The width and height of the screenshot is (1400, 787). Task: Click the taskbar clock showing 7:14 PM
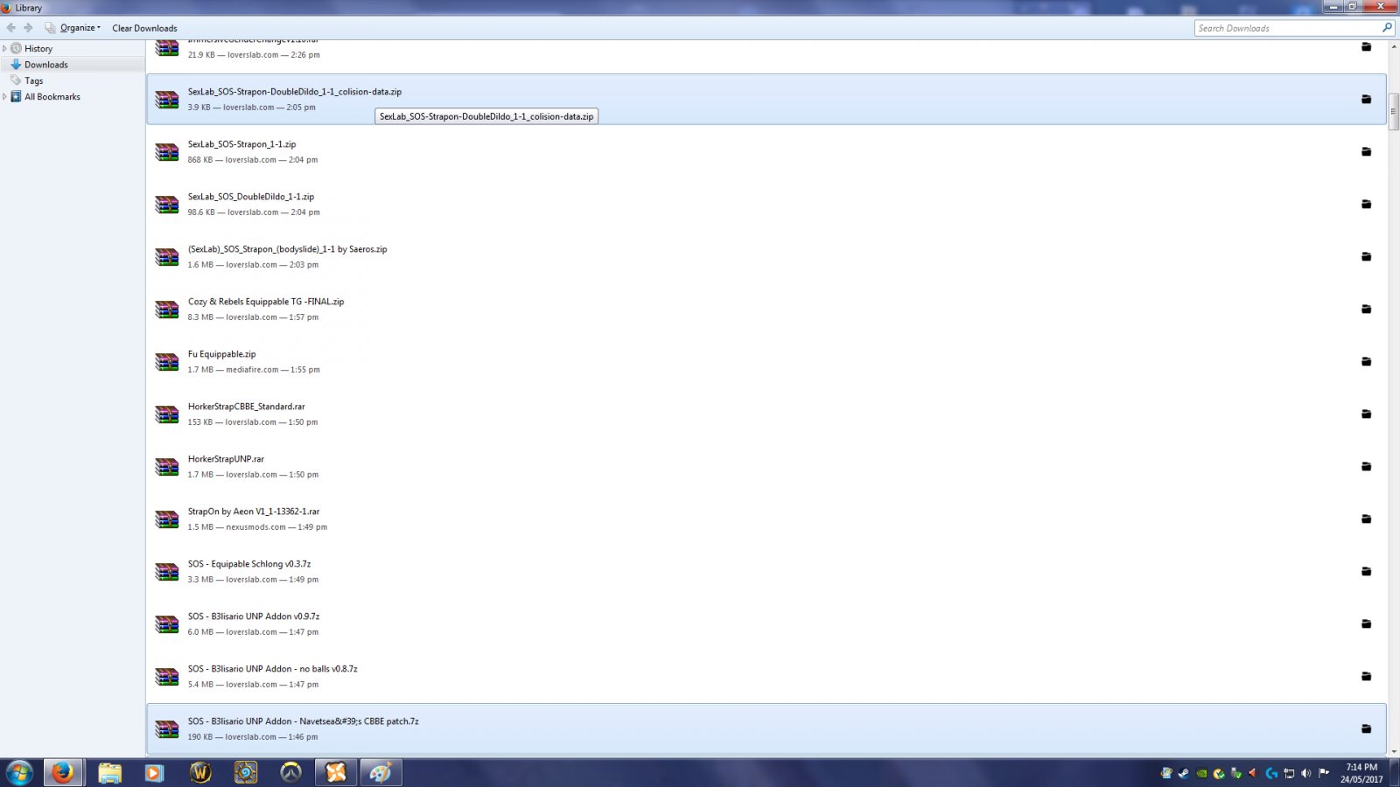[x=1361, y=773]
